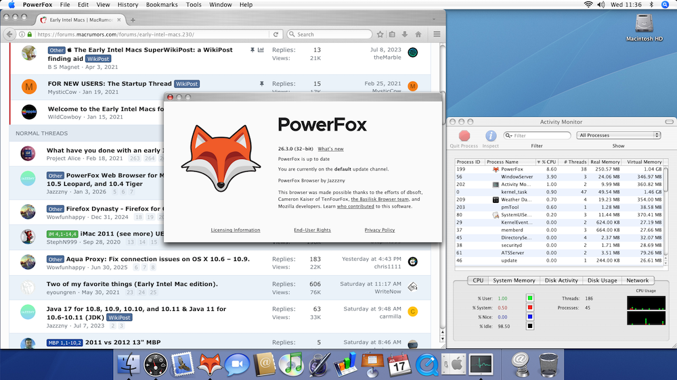Screen dimensions: 677x380
Task: Switch to the Disk Activity tab
Action: point(561,281)
